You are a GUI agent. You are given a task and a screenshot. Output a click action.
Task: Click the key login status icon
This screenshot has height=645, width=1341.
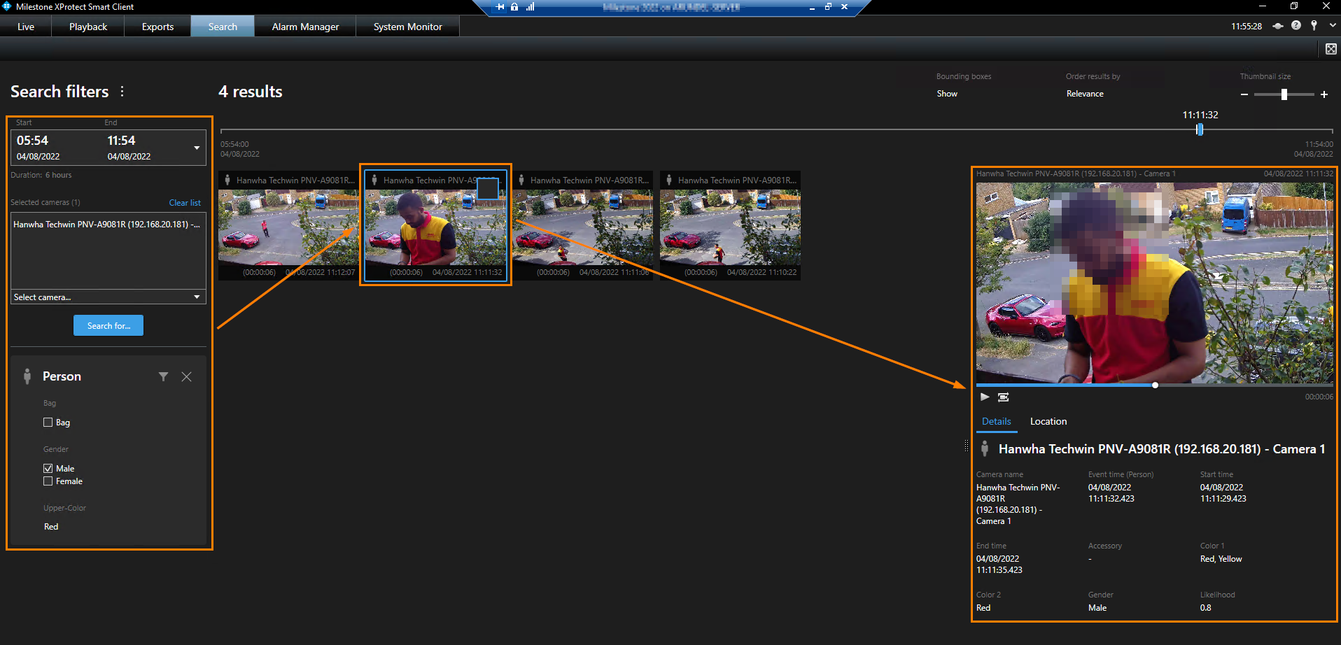tap(1314, 25)
